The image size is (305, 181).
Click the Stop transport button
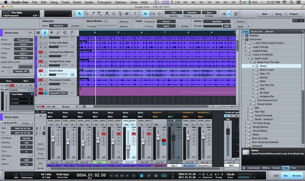[x=141, y=176]
